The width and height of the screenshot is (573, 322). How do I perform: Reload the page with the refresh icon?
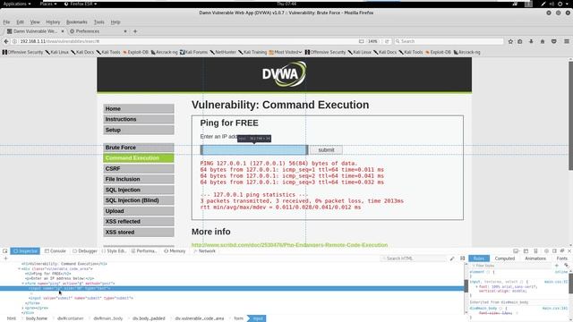(x=387, y=41)
